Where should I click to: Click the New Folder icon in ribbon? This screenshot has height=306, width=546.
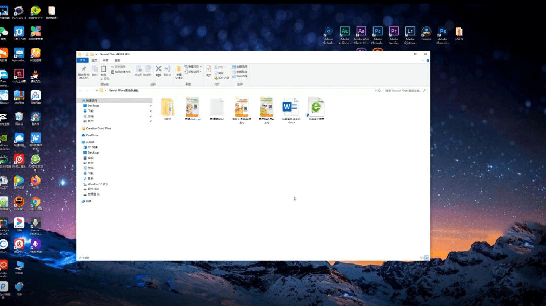point(179,69)
